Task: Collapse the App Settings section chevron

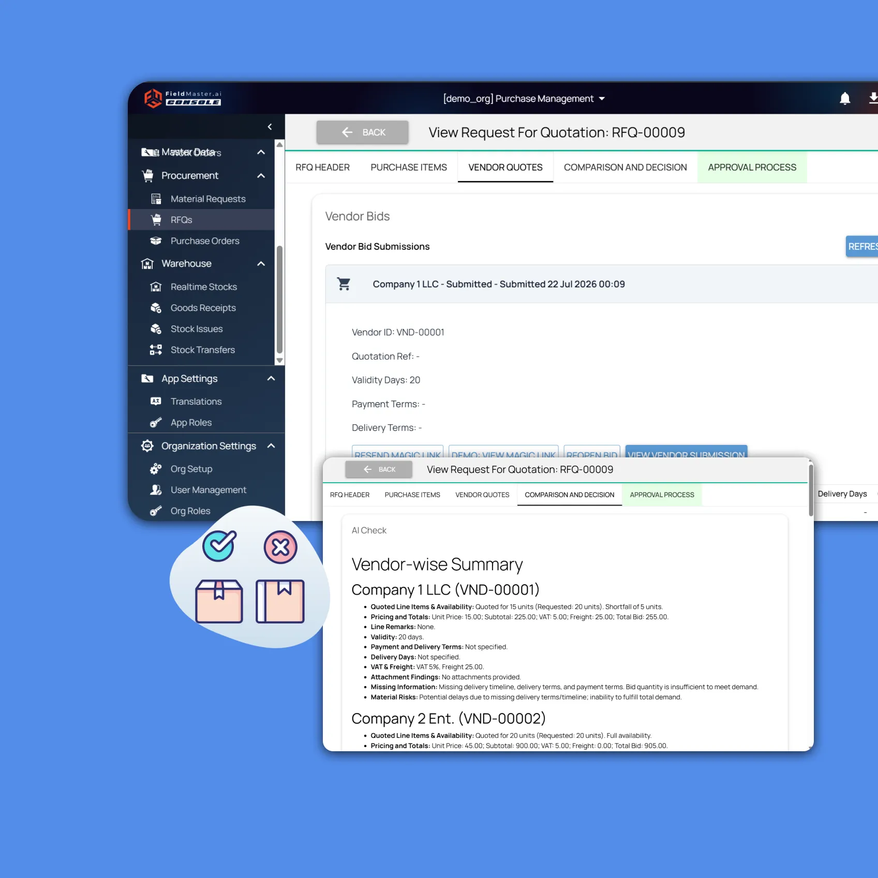Action: (271, 379)
